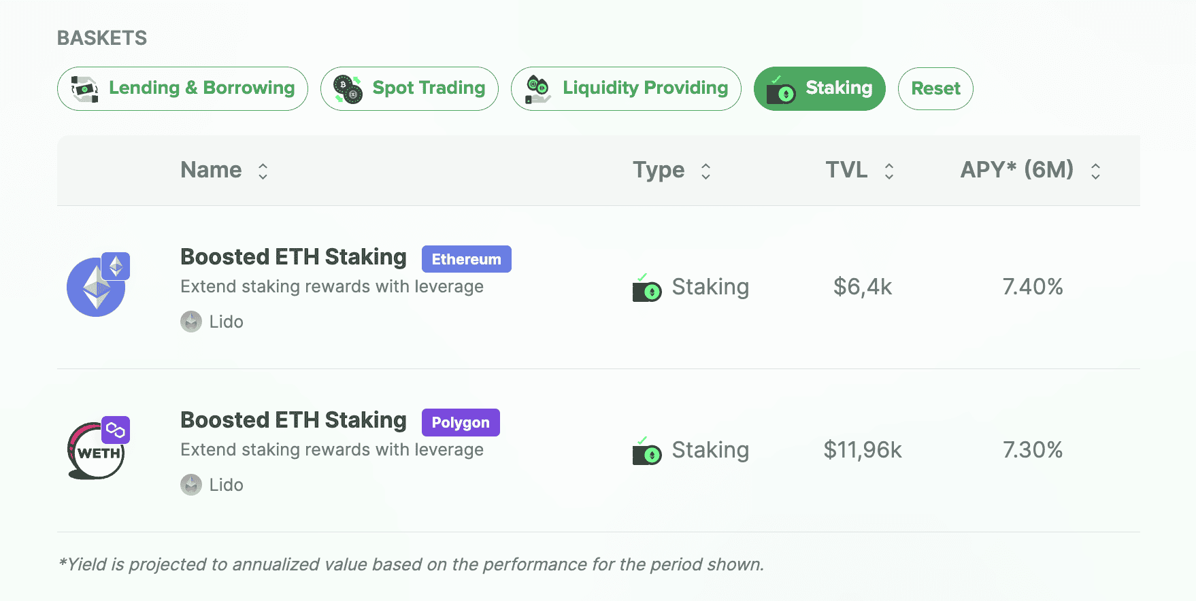1196x601 pixels.
Task: Enable the Liquidity Providing filter
Action: click(626, 88)
